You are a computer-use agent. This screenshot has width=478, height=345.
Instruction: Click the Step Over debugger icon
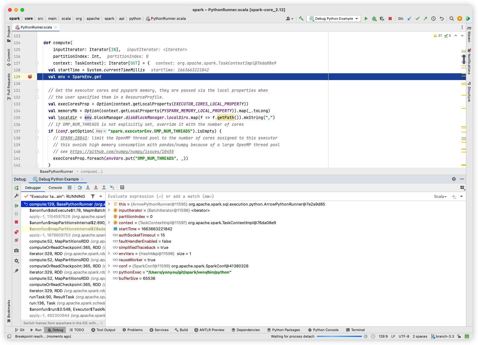tap(80, 187)
